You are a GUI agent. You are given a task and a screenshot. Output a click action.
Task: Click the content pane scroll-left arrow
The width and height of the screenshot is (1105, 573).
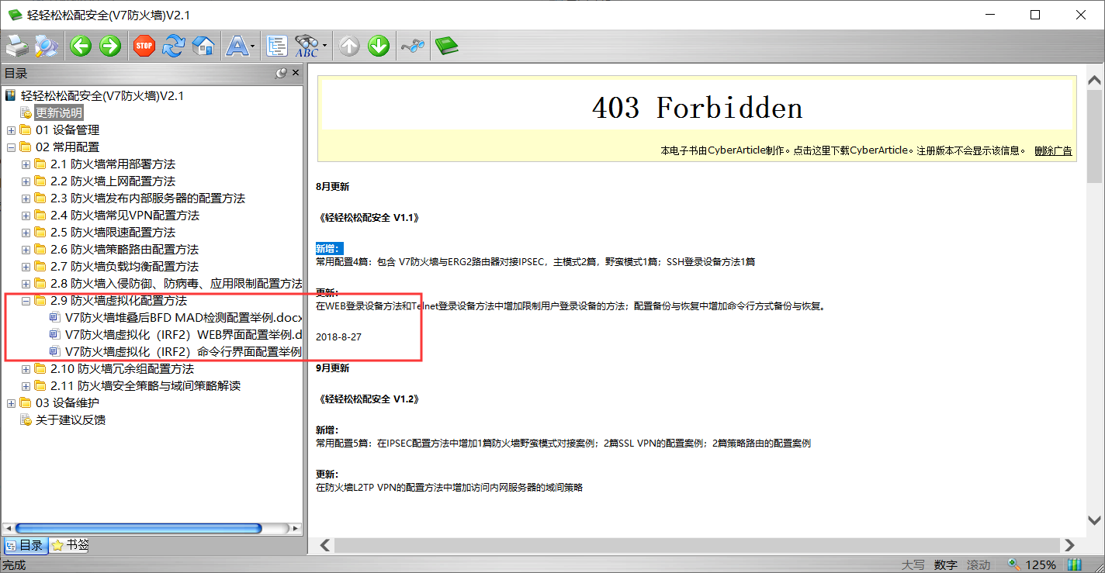coord(325,545)
